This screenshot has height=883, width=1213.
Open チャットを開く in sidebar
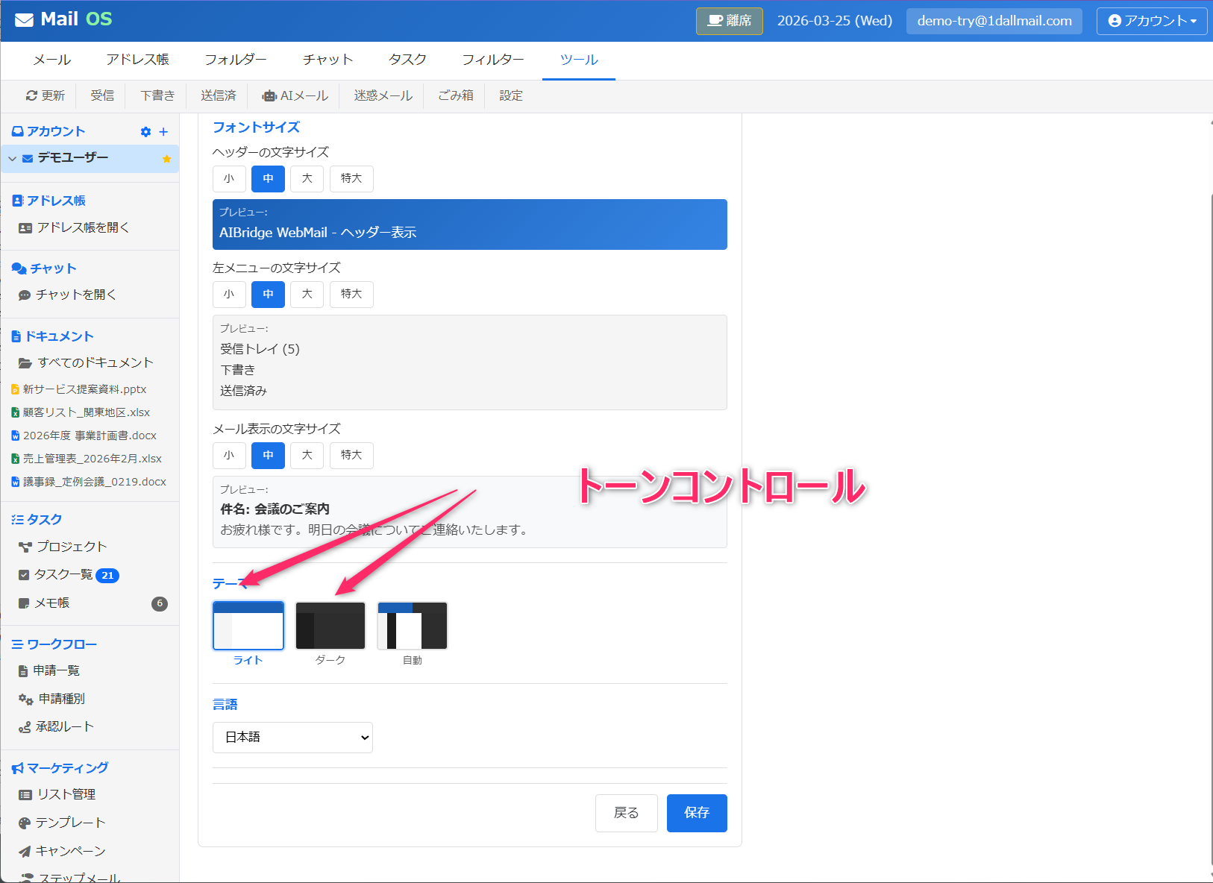point(76,295)
